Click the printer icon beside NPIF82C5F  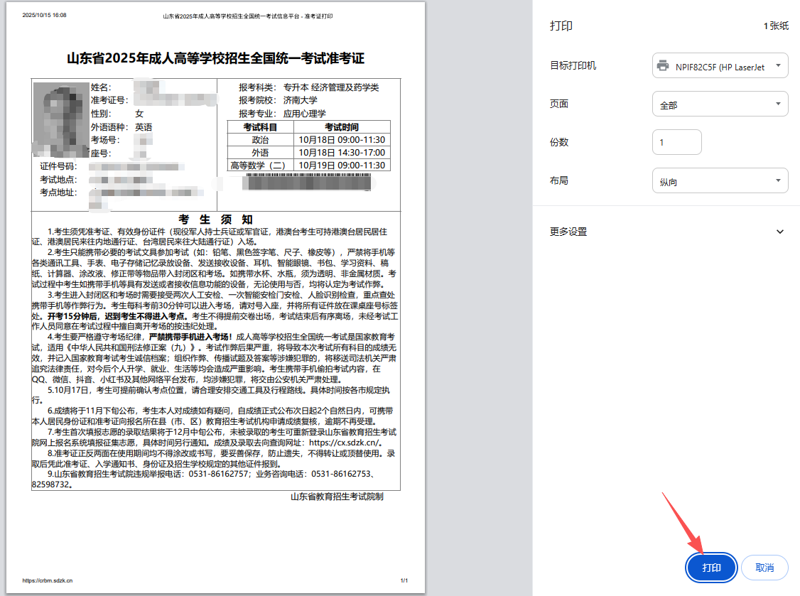click(x=663, y=66)
